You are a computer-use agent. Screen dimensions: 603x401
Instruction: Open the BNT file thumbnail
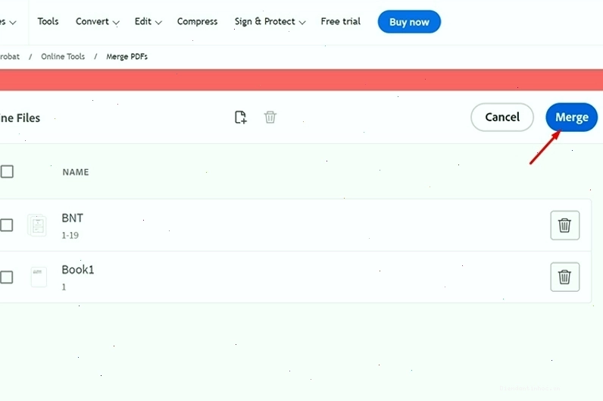click(37, 225)
